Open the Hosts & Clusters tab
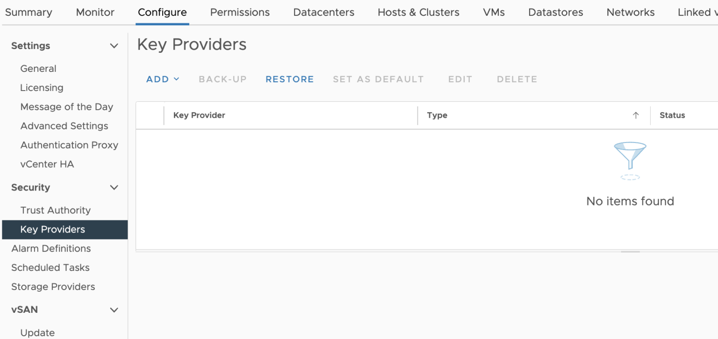This screenshot has height=339, width=718. click(x=418, y=12)
